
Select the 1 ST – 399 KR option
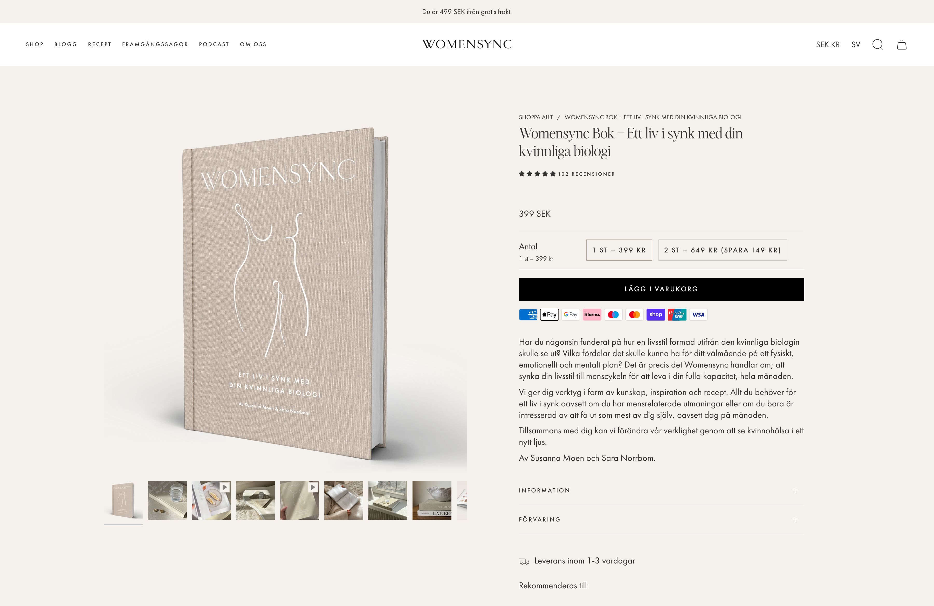619,250
